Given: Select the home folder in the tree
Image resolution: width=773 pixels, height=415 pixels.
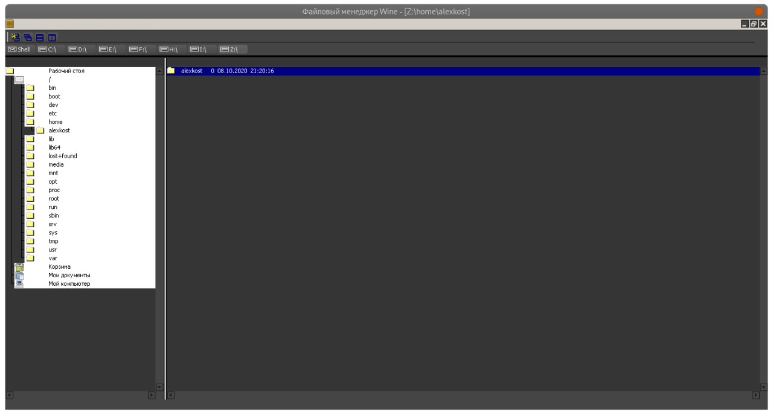Looking at the screenshot, I should 56,122.
